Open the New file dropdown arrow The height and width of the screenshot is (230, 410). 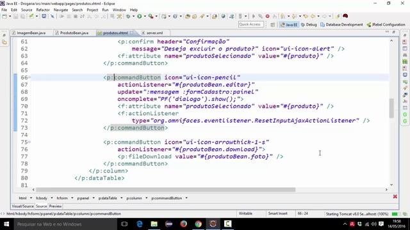click(10, 17)
